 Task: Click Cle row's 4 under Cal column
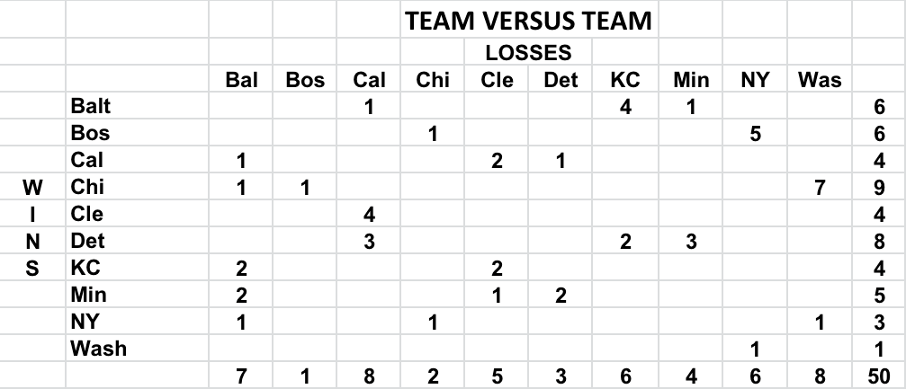(x=369, y=215)
